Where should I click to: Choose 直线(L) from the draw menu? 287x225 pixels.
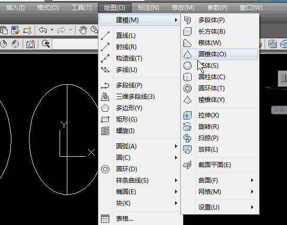140,36
